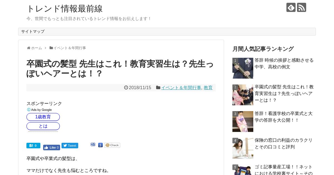This screenshot has height=175, width=334.
Task: Like the article with Facebook Like button
Action: [x=51, y=147]
